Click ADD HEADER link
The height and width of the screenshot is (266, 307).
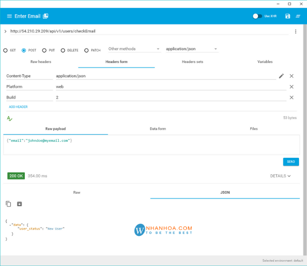[18, 107]
